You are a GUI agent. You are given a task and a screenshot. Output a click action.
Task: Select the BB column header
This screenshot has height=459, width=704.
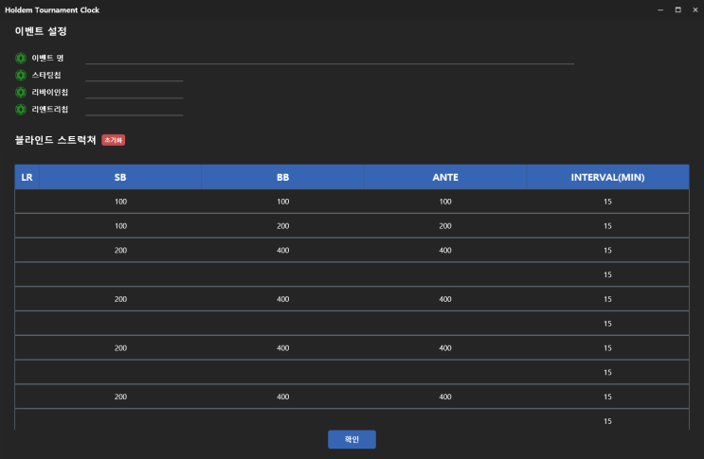point(283,177)
